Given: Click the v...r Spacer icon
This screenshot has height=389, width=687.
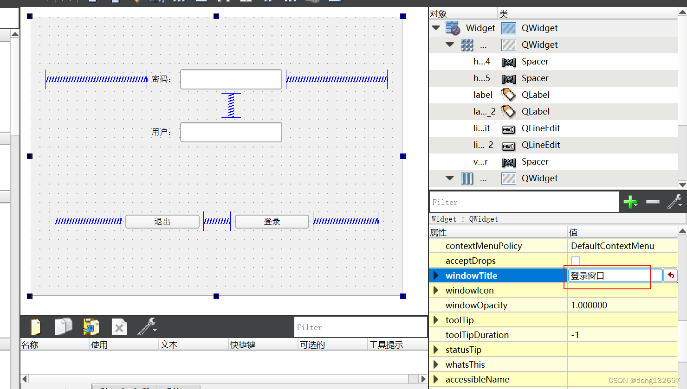Looking at the screenshot, I should click(509, 163).
